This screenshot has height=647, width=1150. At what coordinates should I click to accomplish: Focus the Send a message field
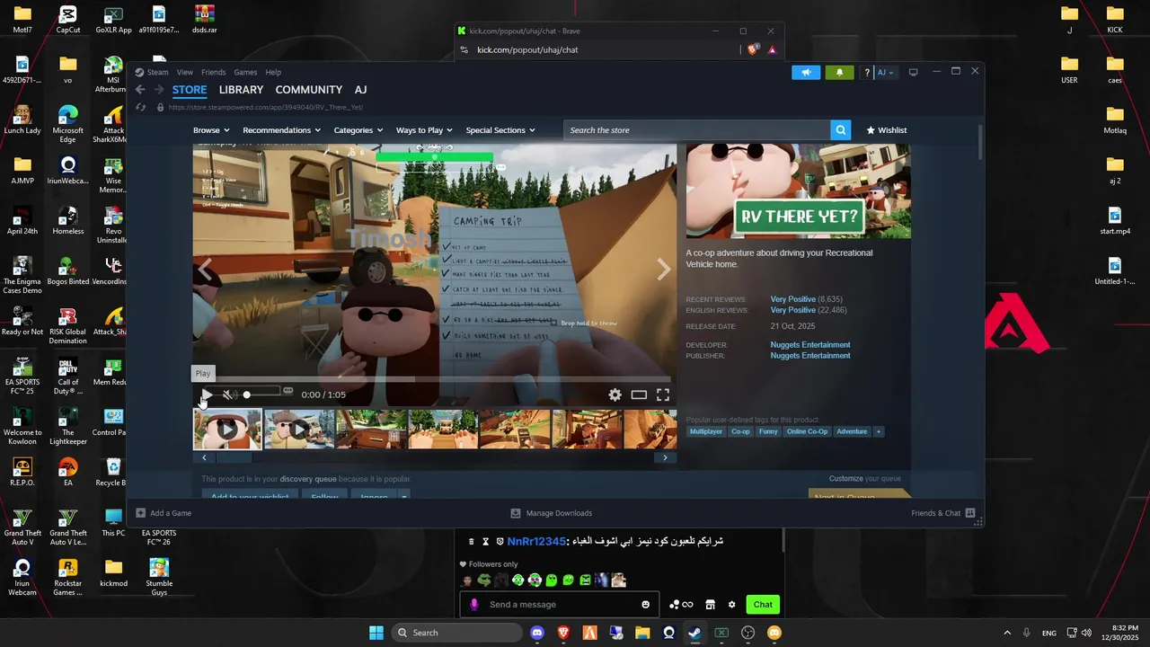point(560,605)
